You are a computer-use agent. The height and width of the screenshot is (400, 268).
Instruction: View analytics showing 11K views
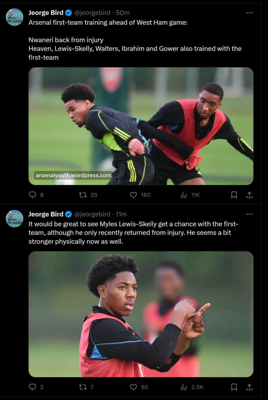pos(184,195)
